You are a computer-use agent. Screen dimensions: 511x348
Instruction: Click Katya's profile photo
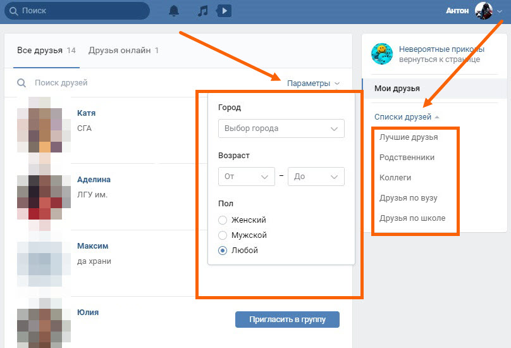click(x=39, y=125)
